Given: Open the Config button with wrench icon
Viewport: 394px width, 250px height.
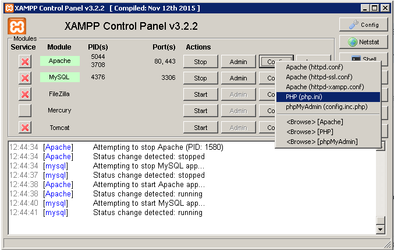Looking at the screenshot, I should [x=363, y=24].
